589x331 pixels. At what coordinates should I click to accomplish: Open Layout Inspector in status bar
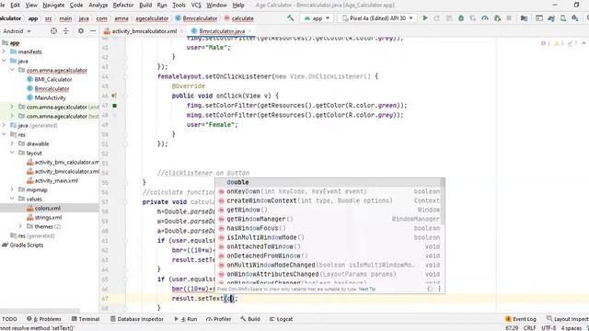(x=568, y=319)
